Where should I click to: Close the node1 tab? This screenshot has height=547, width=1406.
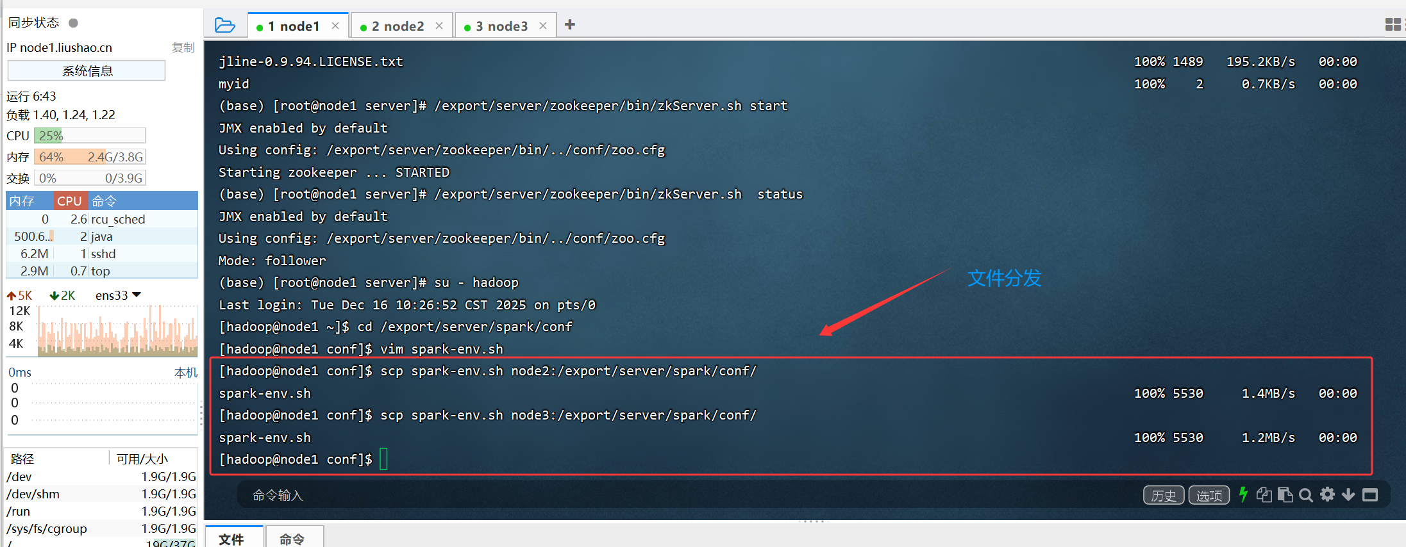[x=335, y=26]
